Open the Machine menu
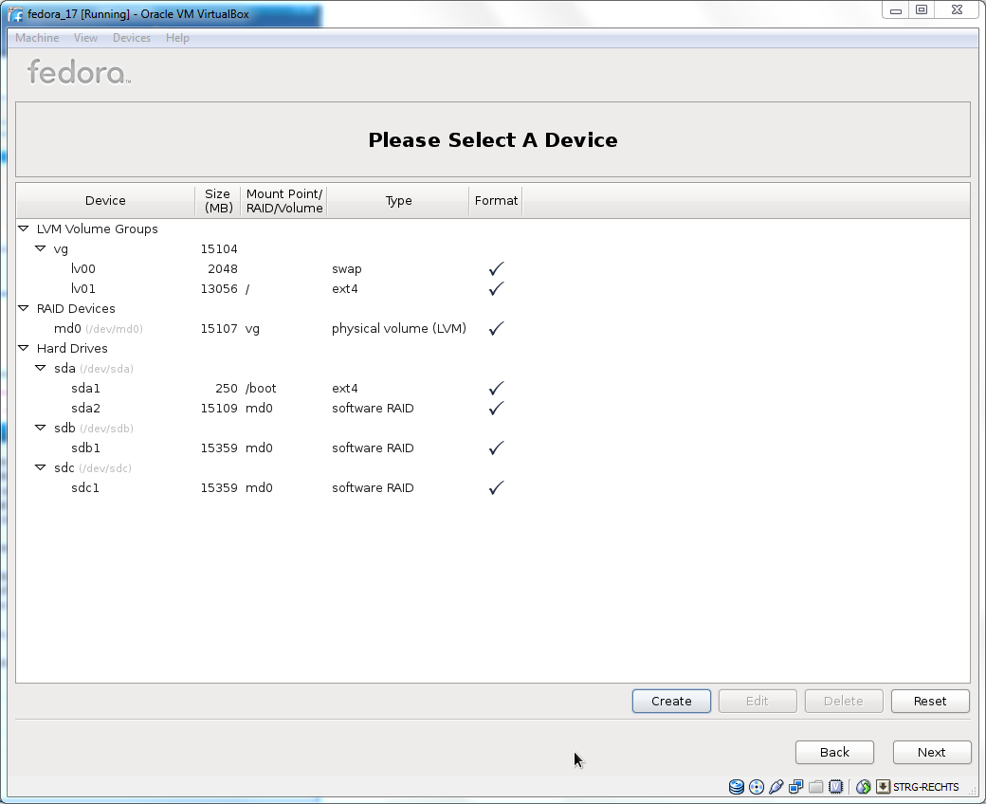986x804 pixels. click(x=37, y=38)
